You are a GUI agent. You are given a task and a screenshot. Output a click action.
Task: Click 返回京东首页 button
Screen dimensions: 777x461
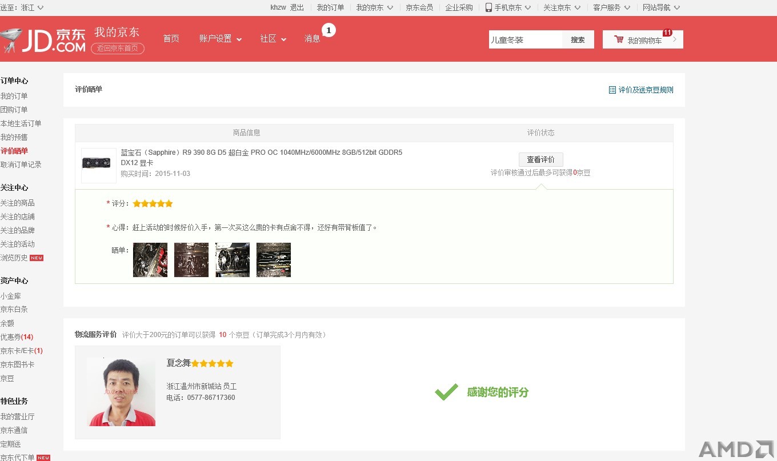[x=118, y=48]
